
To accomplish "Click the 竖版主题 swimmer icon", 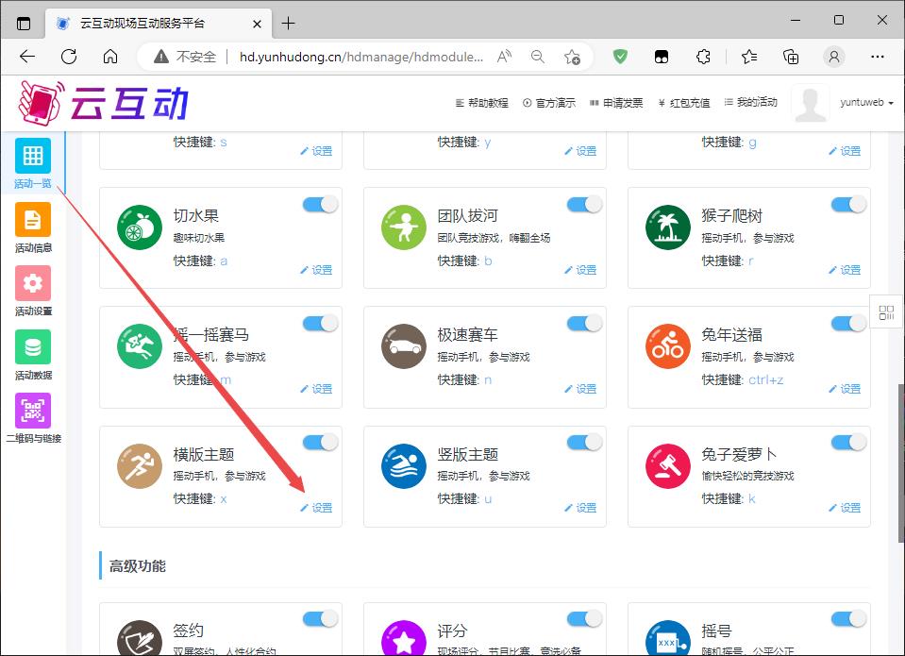I will click(x=404, y=466).
